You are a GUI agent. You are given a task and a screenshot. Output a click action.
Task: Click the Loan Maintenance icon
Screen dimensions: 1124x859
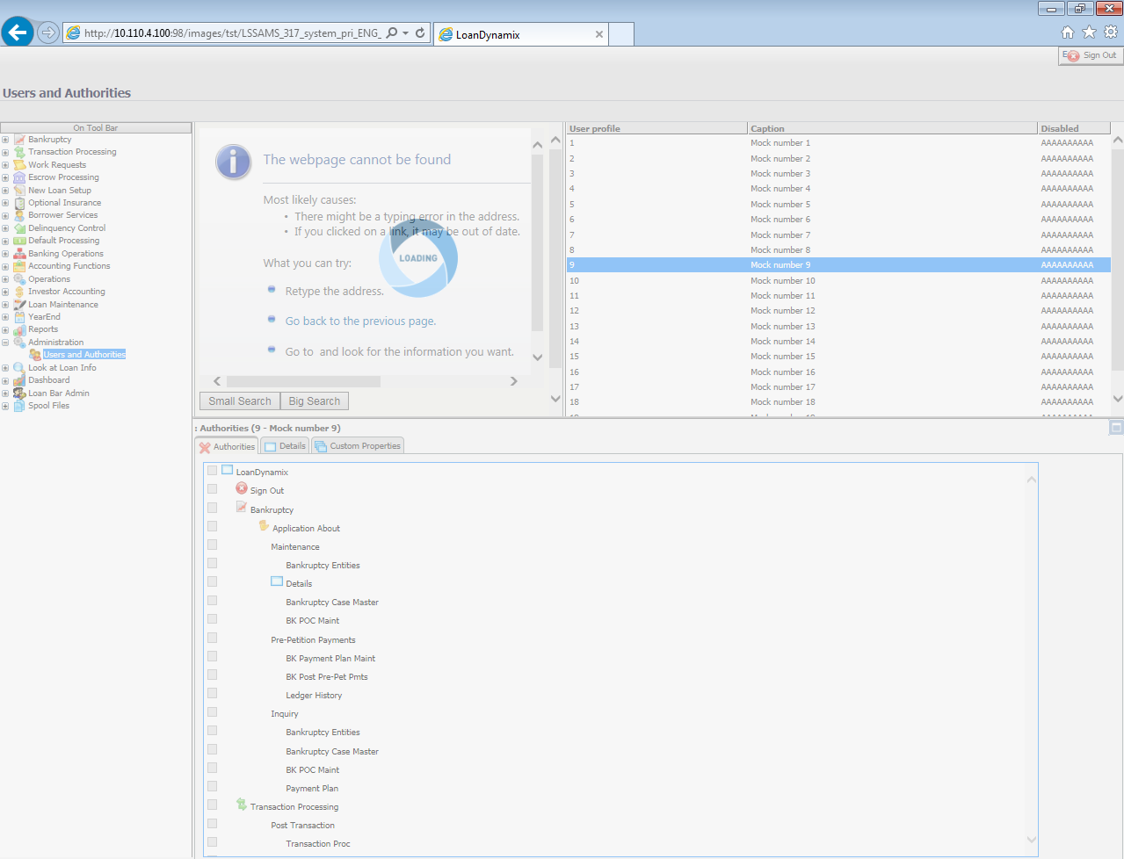pos(19,305)
